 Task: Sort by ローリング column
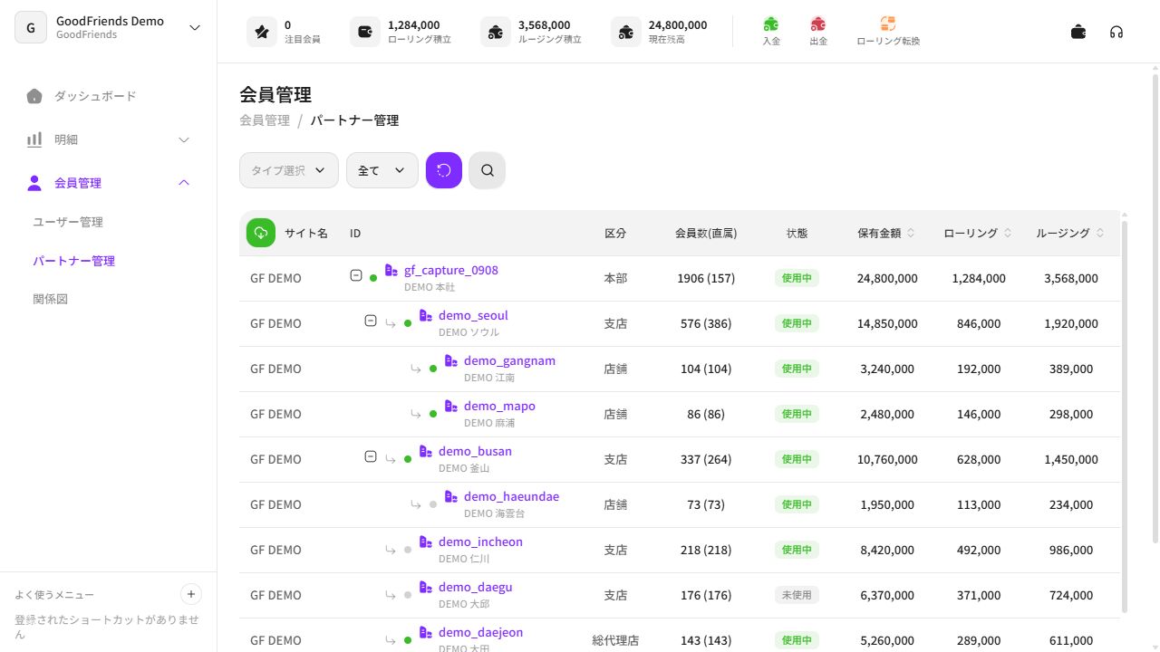[x=1008, y=233]
